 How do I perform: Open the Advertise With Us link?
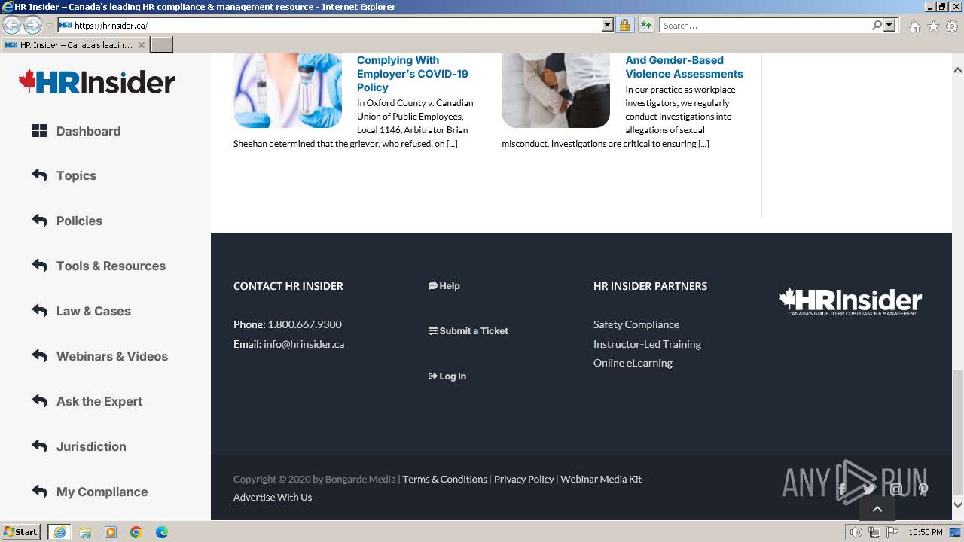click(273, 497)
